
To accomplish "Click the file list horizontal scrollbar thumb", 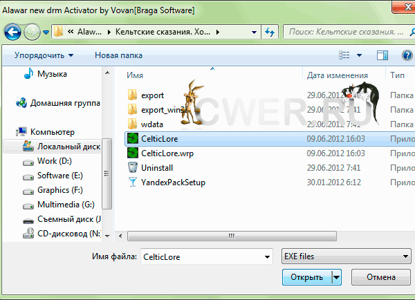I will point(232,236).
